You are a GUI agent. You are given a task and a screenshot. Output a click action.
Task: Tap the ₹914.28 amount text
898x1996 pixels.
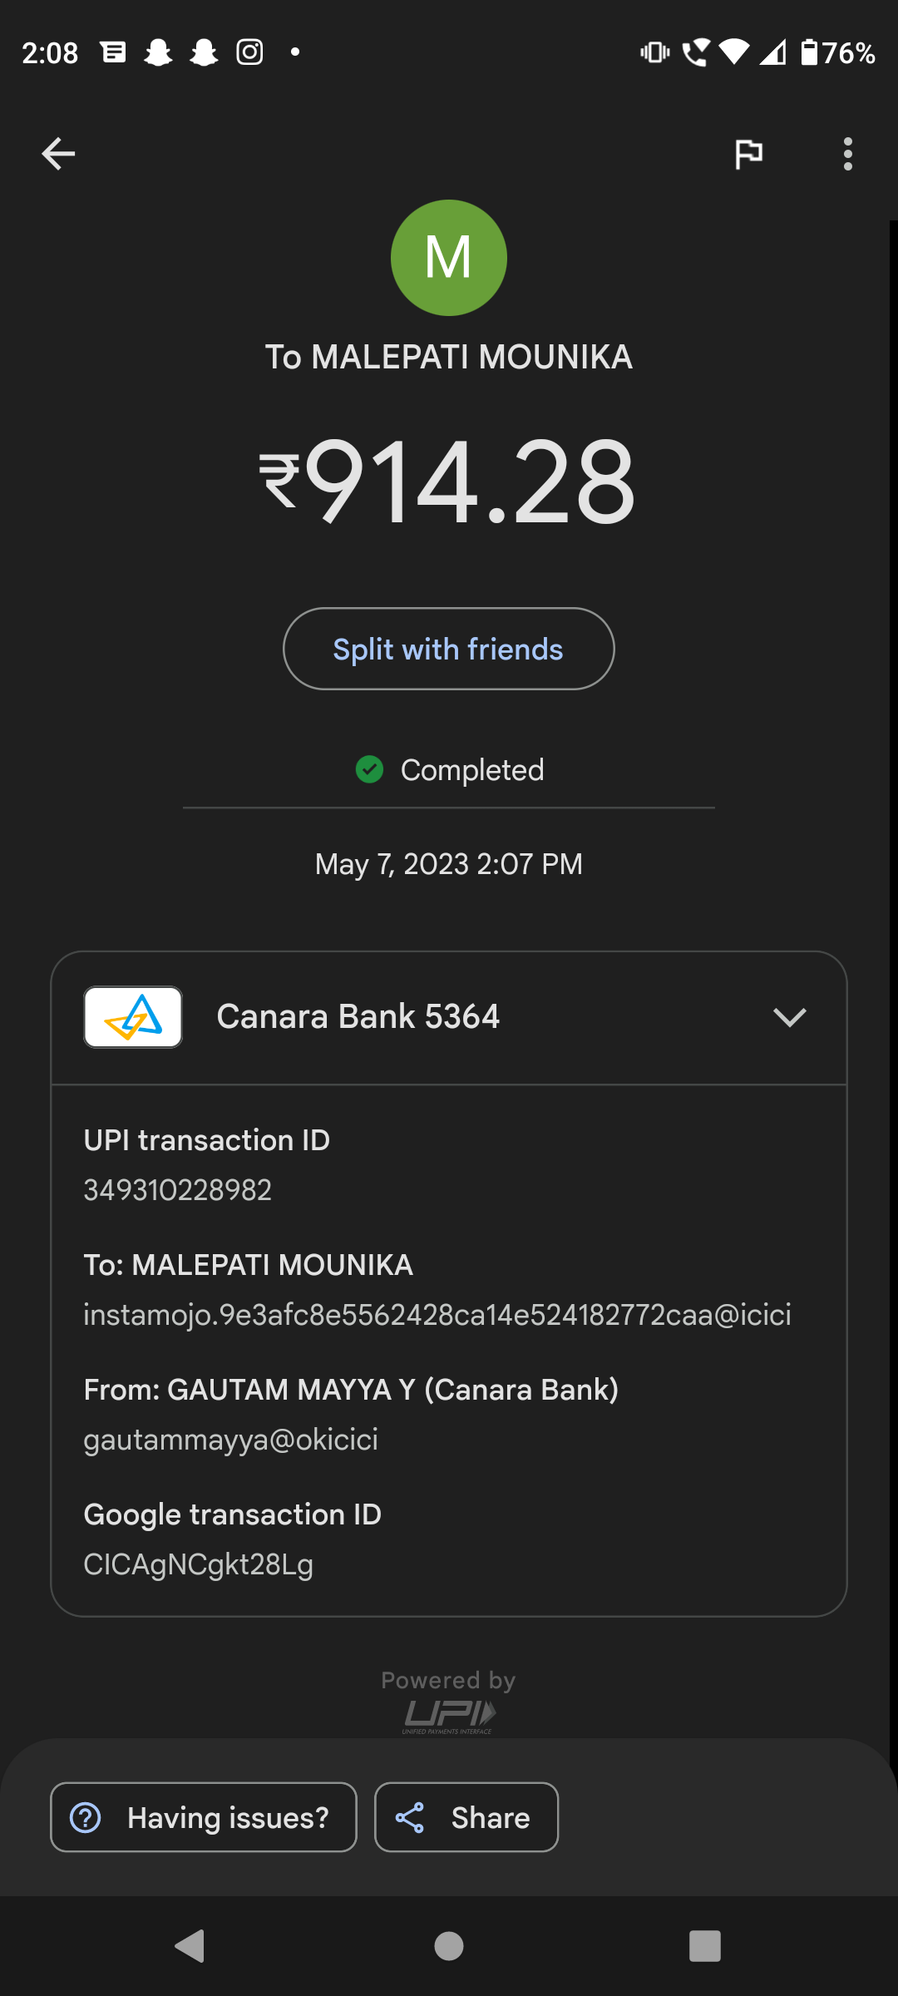(x=449, y=482)
